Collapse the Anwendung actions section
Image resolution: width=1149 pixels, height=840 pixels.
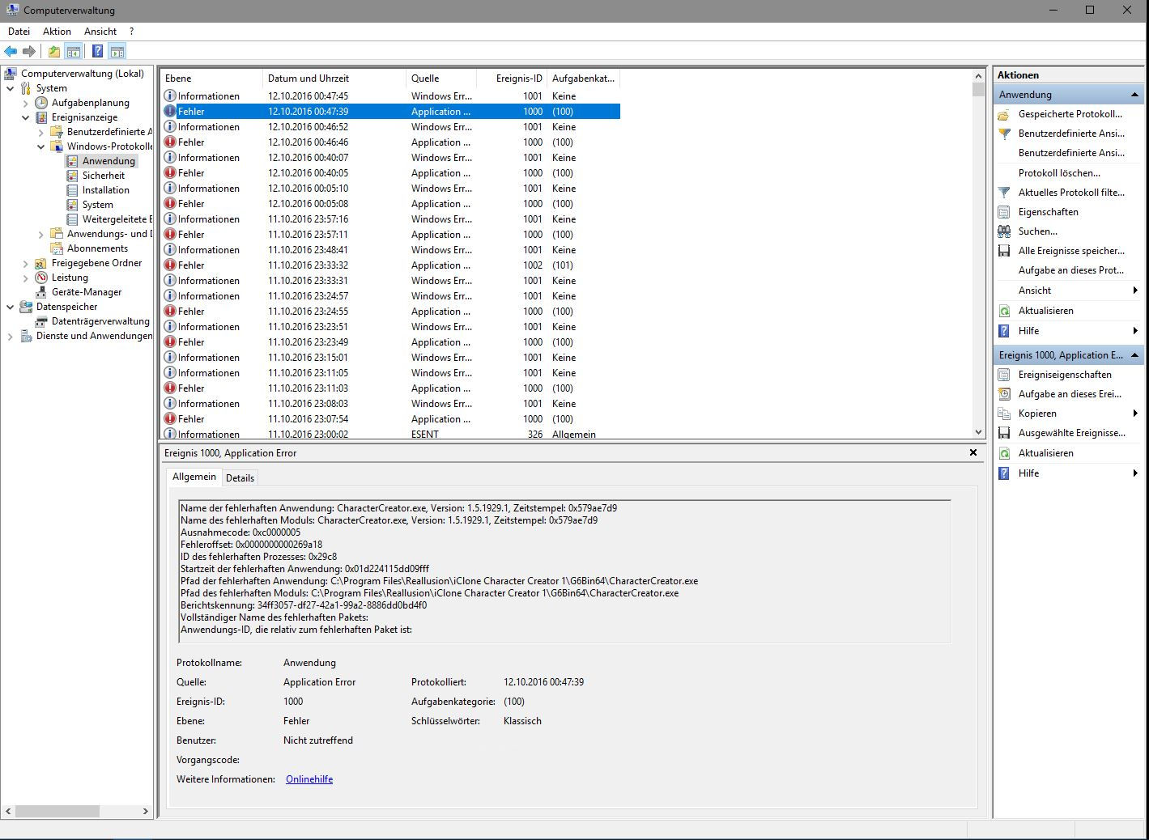(x=1134, y=95)
